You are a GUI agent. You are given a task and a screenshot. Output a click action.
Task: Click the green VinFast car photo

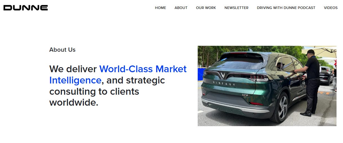[267, 86]
